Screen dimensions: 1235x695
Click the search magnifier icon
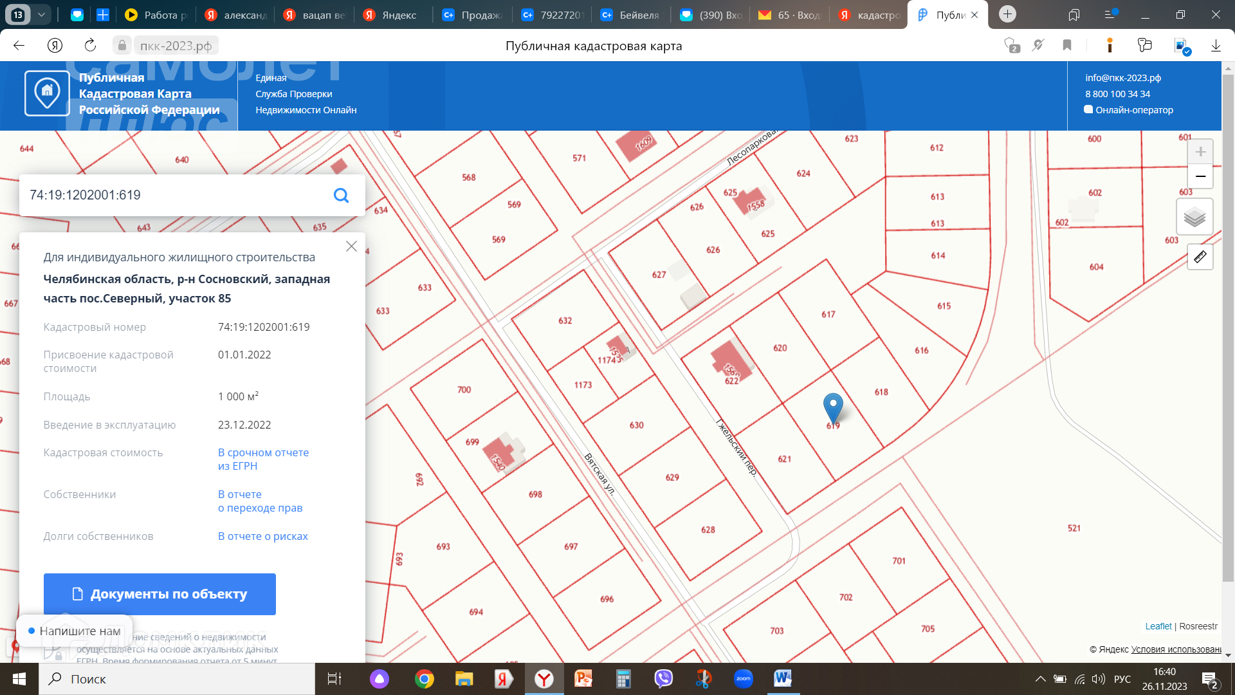[x=341, y=196]
